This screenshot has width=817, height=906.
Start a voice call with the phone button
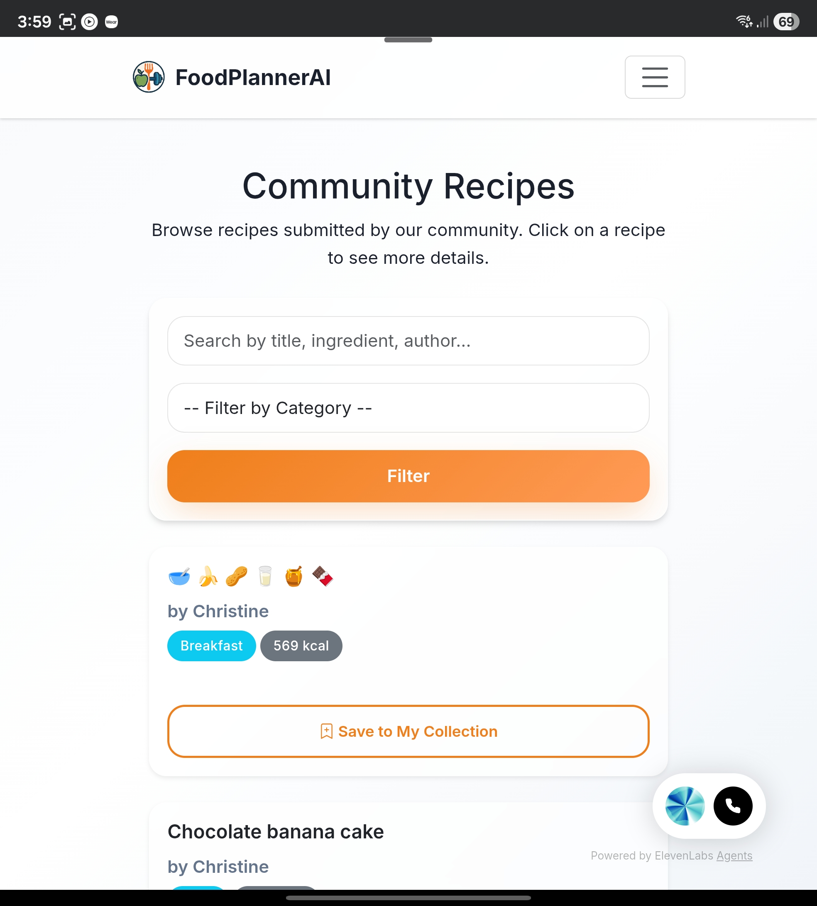pos(733,806)
